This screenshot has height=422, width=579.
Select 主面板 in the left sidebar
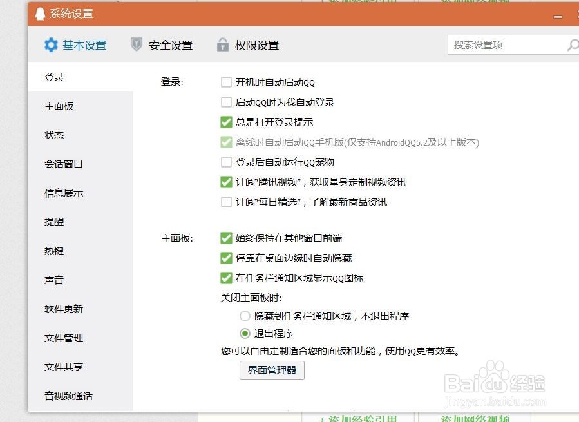click(81, 106)
